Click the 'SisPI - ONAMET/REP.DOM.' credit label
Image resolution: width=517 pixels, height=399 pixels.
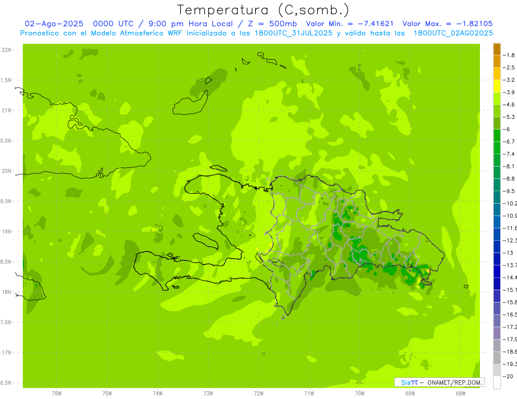(439, 382)
